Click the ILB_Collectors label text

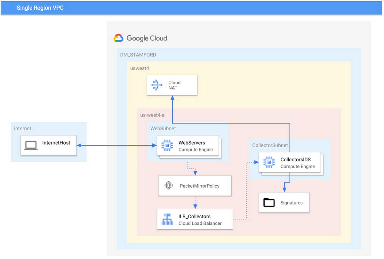tap(194, 216)
